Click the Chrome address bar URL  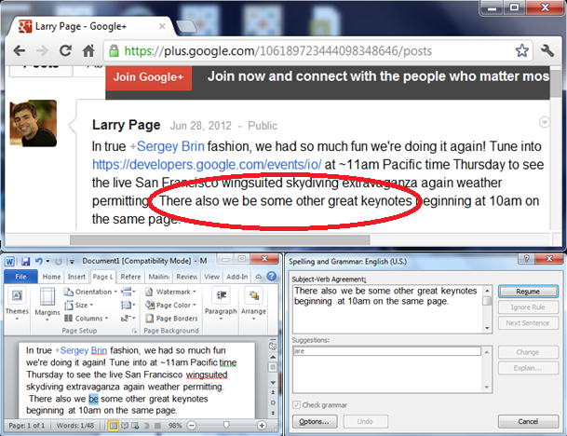(x=277, y=51)
